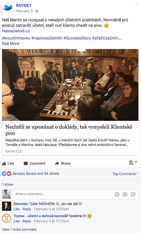This screenshot has width=141, height=233.
Task: Open Top Comments sorting dropdown
Action: point(125,174)
